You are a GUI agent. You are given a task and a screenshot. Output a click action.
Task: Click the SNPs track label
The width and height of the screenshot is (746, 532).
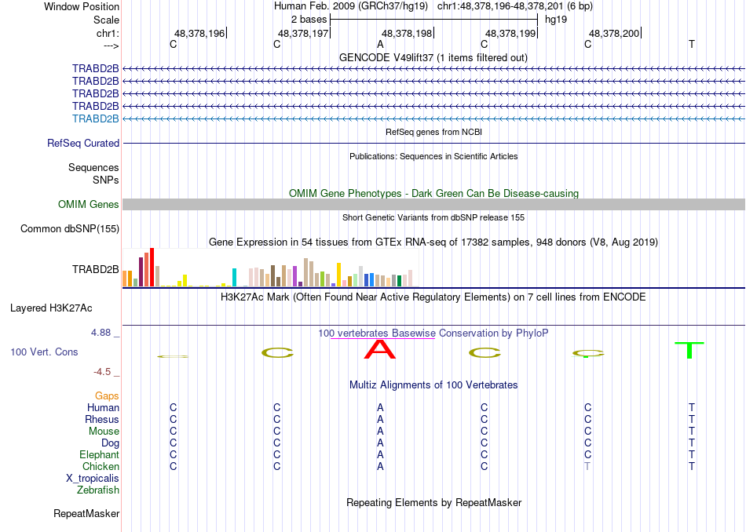click(x=106, y=180)
